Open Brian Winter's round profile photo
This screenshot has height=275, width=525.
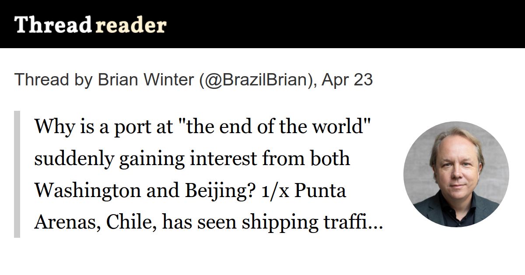point(456,174)
